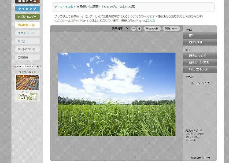Zoom out with the minus button

pyautogui.click(x=133, y=29)
